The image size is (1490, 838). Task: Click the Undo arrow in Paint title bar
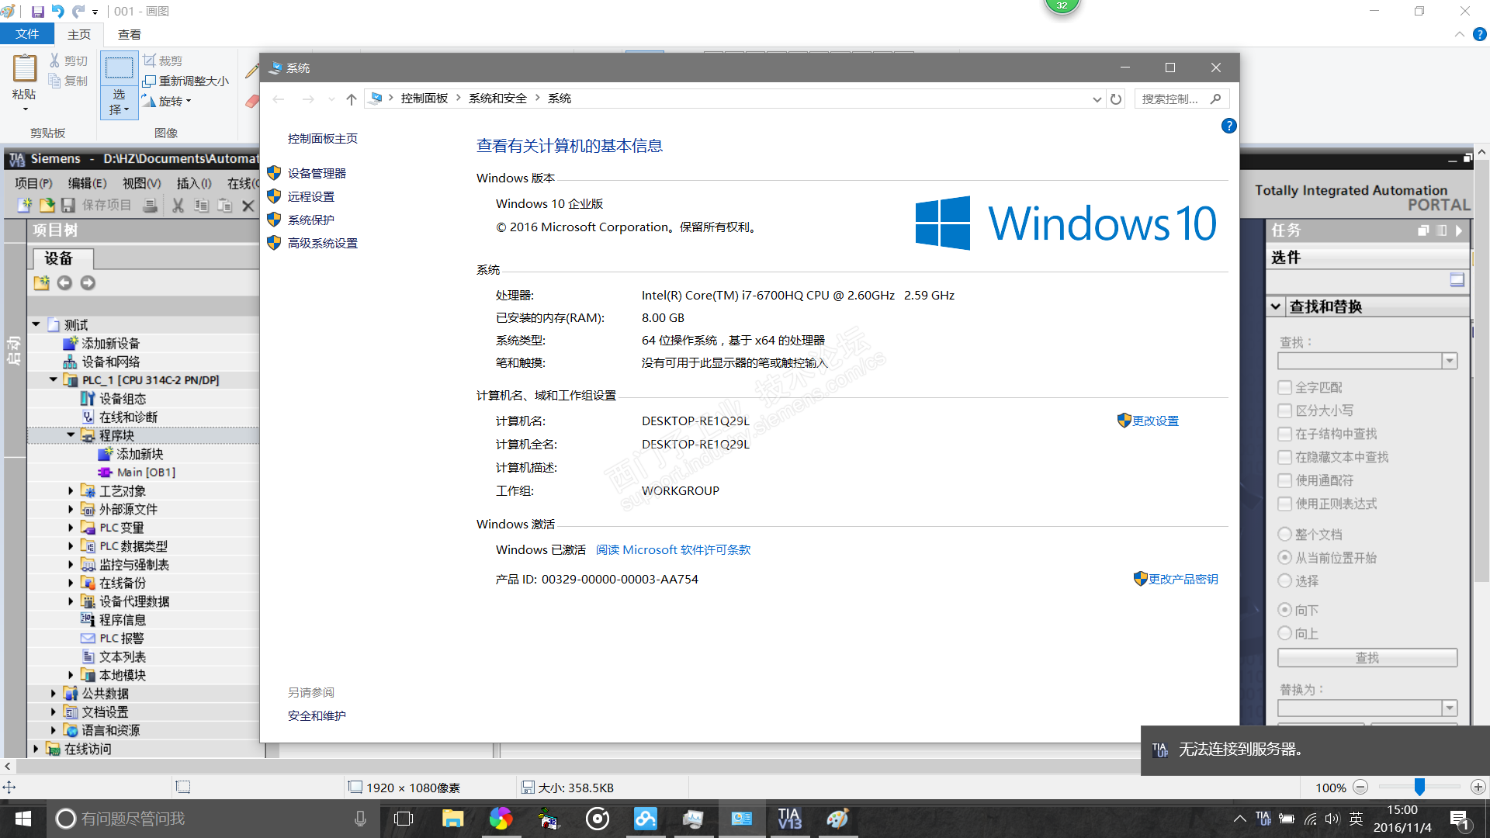(x=58, y=11)
